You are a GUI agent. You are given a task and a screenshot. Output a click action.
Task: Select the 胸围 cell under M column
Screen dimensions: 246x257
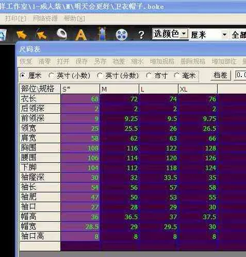pos(119,148)
